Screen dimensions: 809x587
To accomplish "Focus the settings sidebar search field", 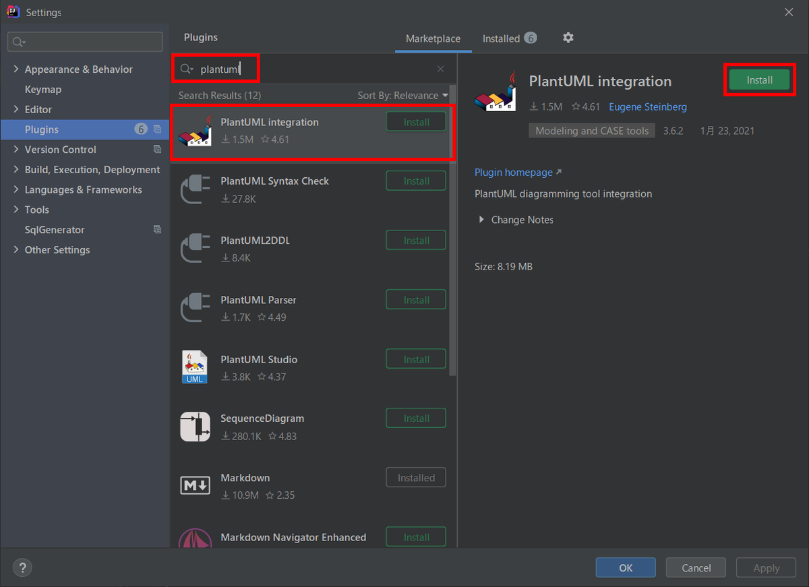I will pos(85,42).
